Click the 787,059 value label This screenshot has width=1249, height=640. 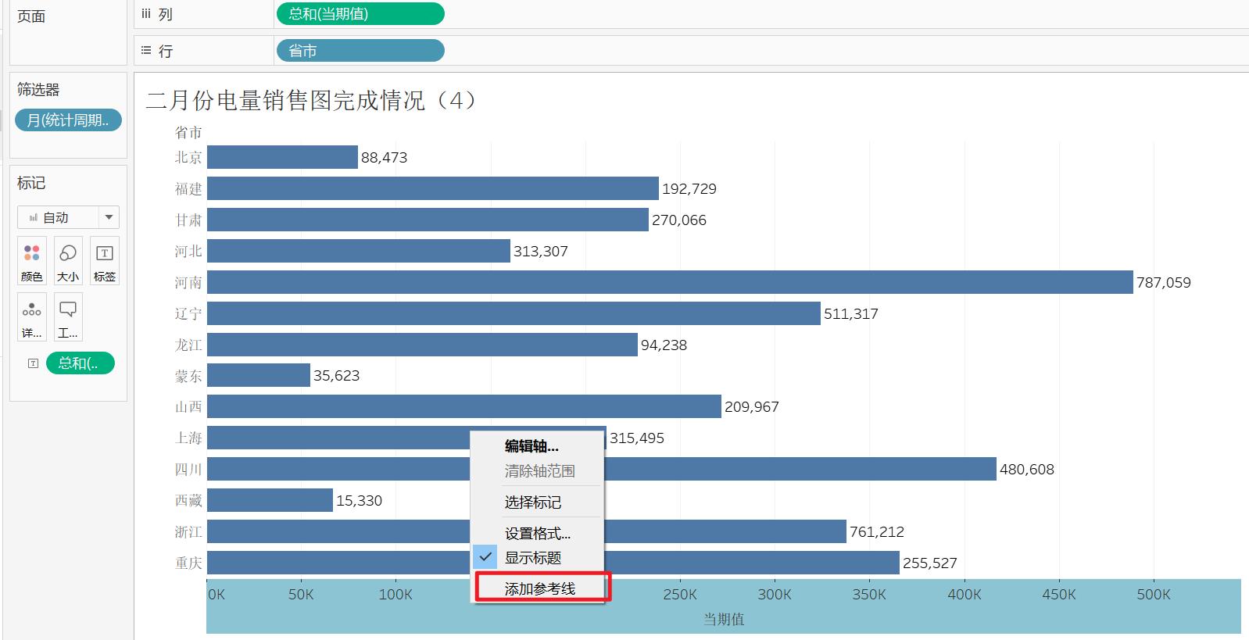coord(1164,282)
